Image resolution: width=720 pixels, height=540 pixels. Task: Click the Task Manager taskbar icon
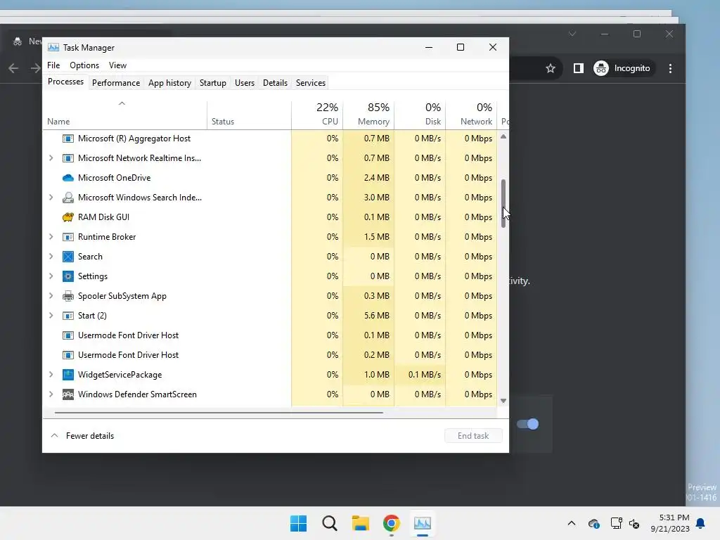tap(423, 523)
